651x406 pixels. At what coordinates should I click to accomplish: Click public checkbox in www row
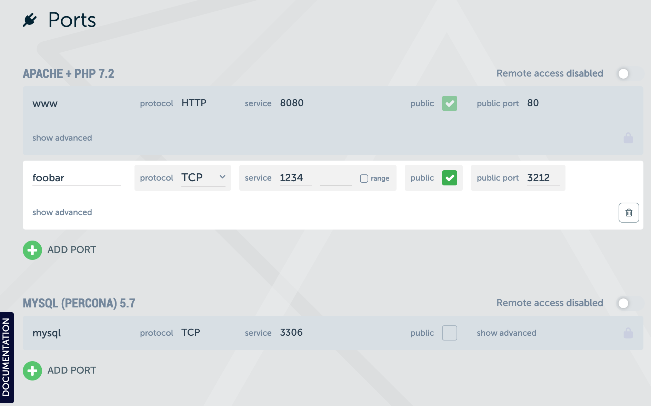pyautogui.click(x=449, y=103)
